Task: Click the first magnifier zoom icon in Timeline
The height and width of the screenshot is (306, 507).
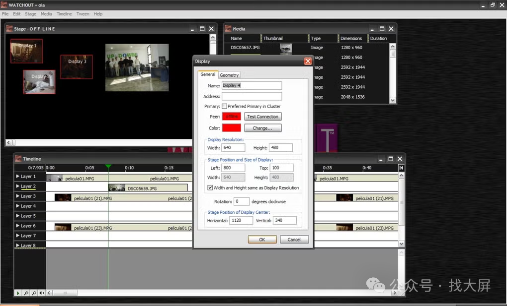Action: point(26,293)
